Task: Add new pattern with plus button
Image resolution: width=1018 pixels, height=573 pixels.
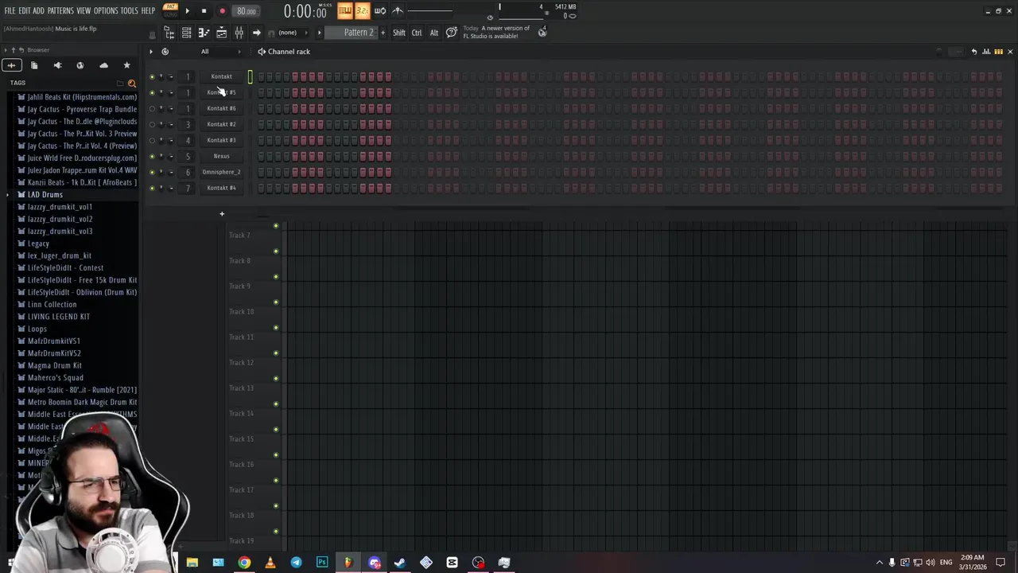Action: tap(383, 33)
